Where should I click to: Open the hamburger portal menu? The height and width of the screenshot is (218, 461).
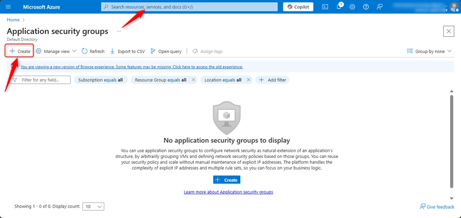coord(8,7)
